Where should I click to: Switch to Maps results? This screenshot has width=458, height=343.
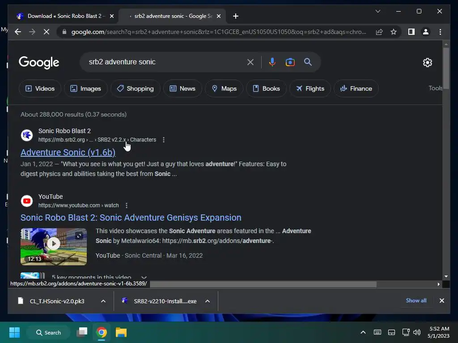(x=224, y=88)
